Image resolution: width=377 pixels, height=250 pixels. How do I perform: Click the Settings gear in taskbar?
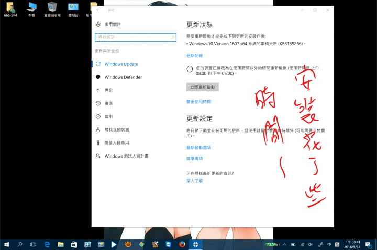[x=195, y=244]
